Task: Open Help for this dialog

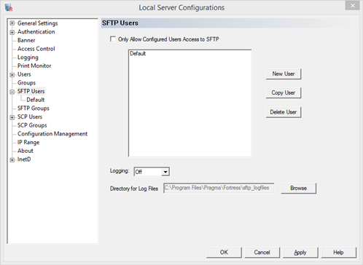Action: [x=338, y=253]
